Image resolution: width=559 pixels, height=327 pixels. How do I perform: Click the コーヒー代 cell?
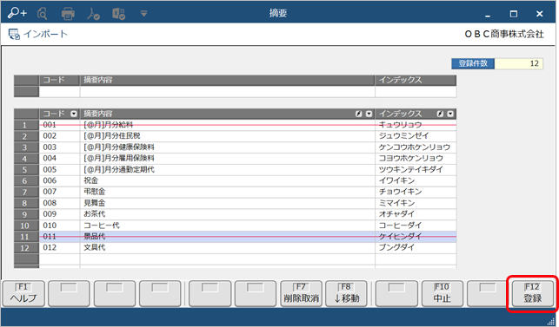click(x=228, y=226)
